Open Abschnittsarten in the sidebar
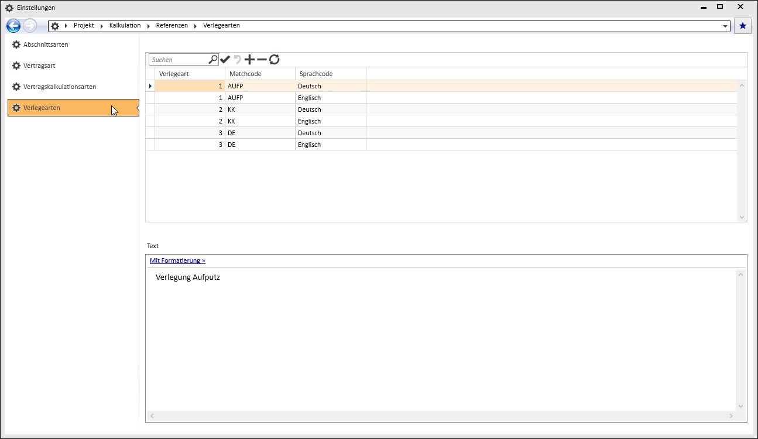The height and width of the screenshot is (439, 758). click(x=46, y=44)
